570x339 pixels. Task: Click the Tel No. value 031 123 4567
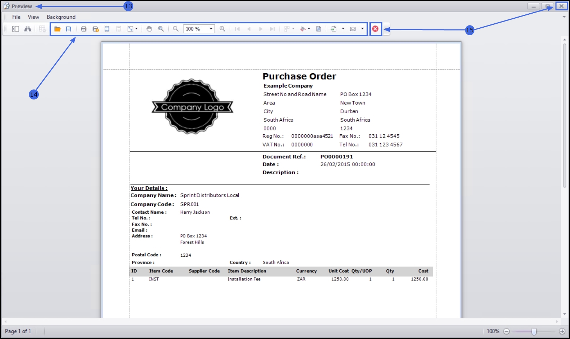[x=385, y=145]
